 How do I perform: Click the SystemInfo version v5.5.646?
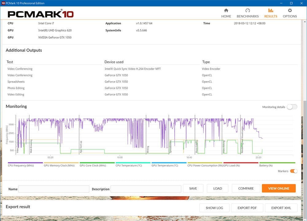(x=142, y=30)
